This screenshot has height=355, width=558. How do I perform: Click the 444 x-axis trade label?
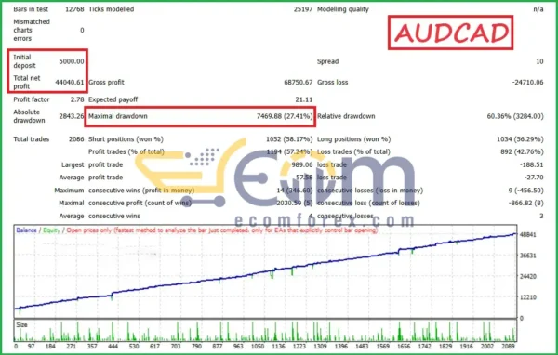[x=113, y=346]
